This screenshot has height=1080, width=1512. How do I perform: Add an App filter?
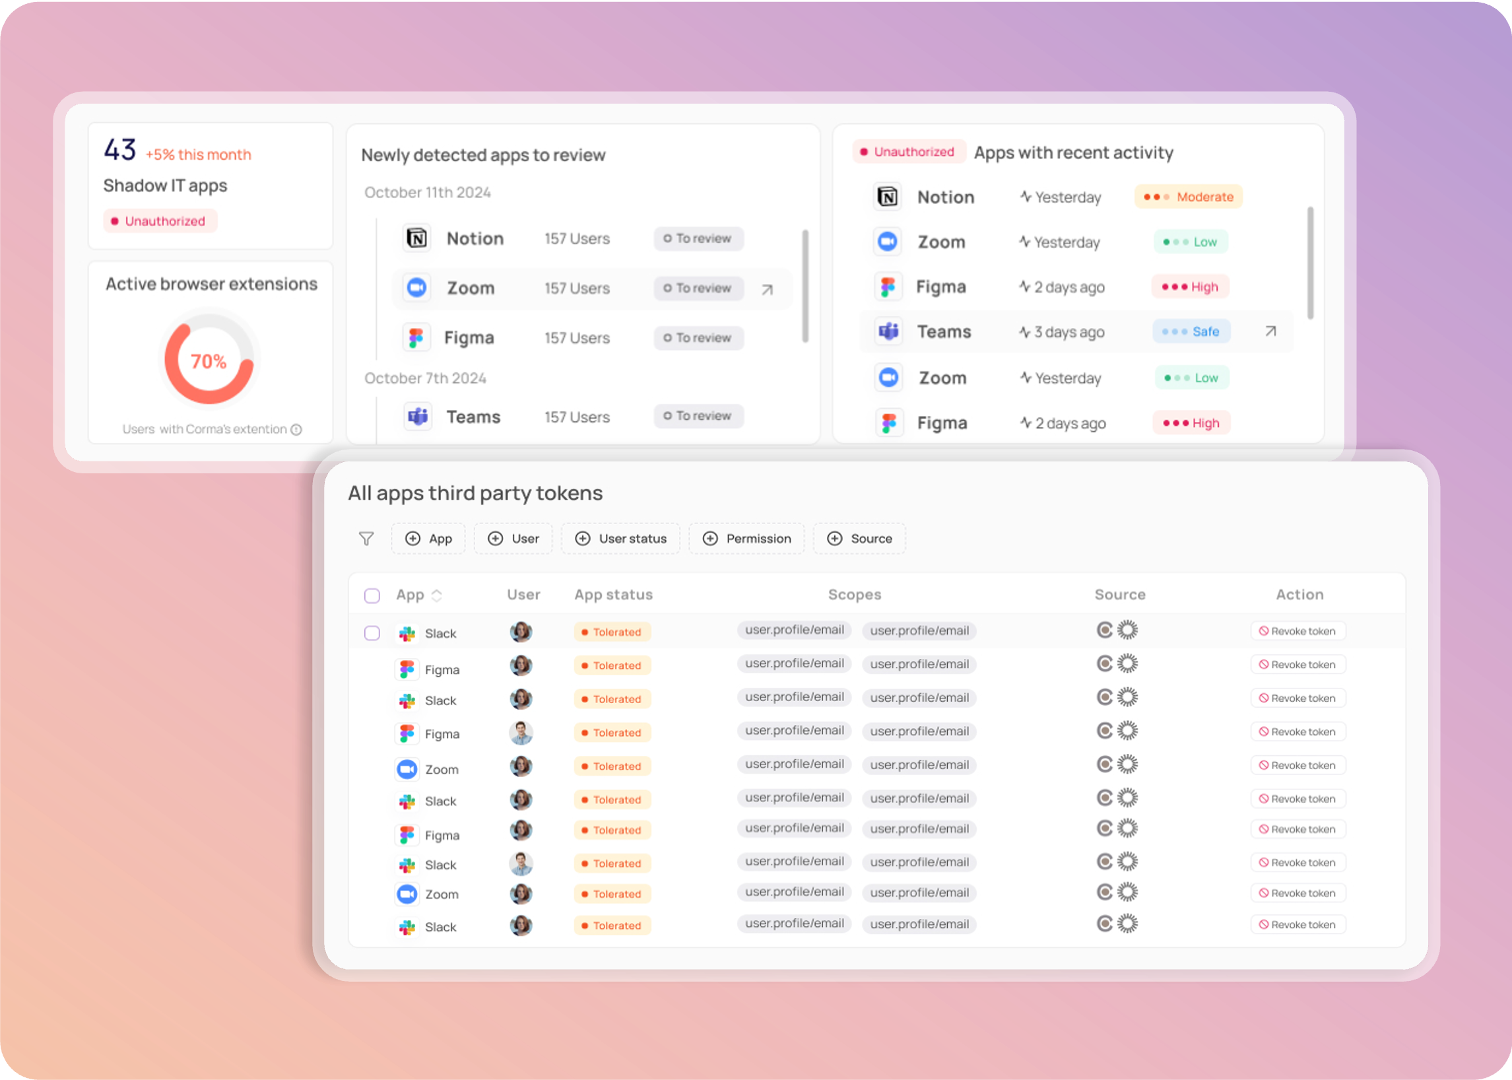(x=429, y=538)
